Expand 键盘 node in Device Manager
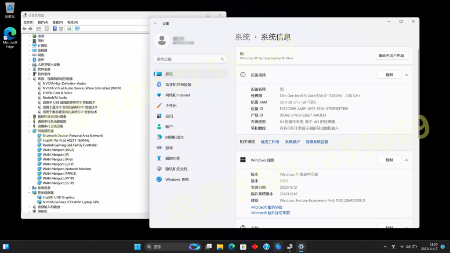The image size is (450, 253). [x=29, y=55]
